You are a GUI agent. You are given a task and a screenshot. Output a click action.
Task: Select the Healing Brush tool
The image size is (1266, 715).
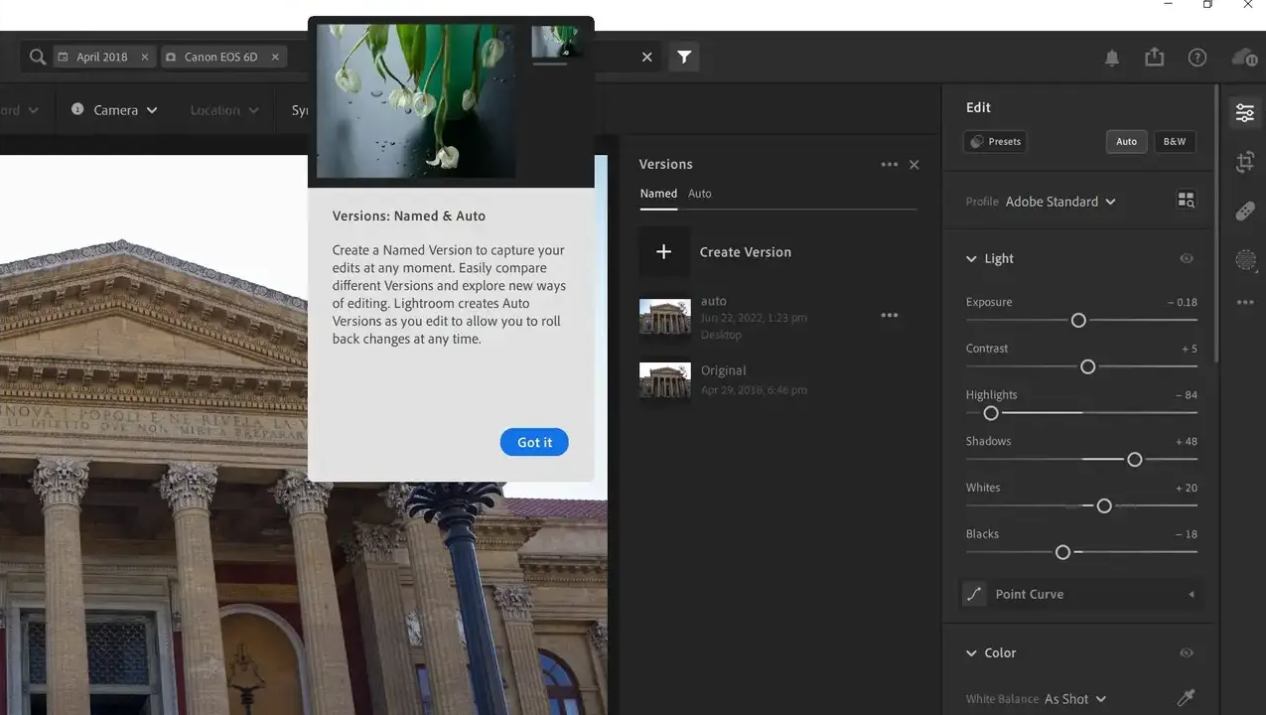[x=1245, y=211]
